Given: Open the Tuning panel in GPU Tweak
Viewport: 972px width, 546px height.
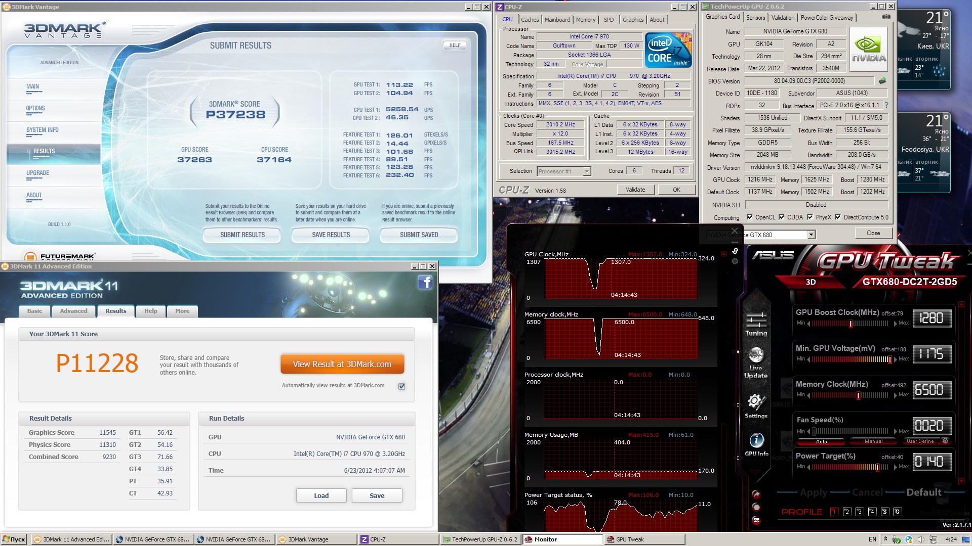Looking at the screenshot, I should coord(756,324).
